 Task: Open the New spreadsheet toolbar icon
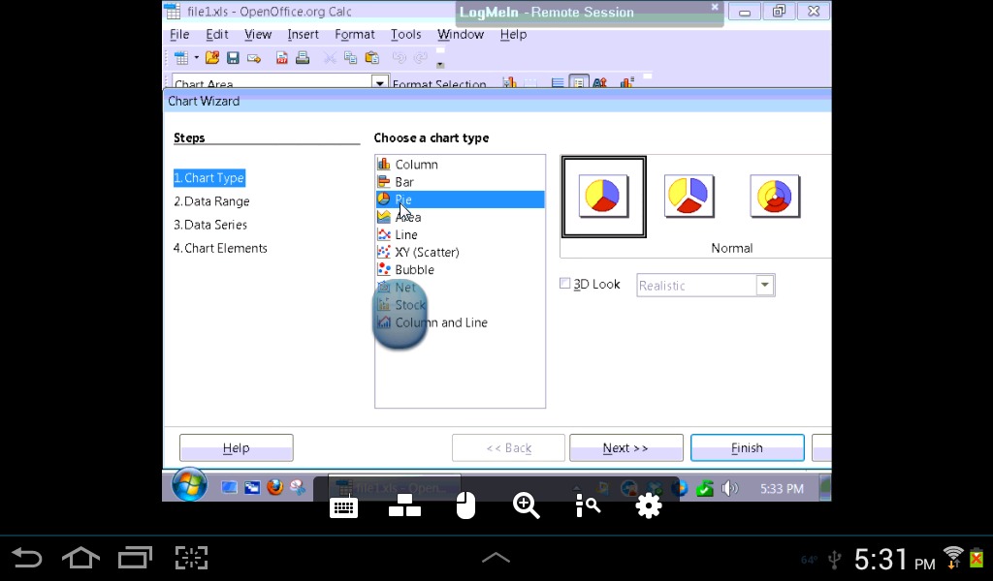[181, 58]
